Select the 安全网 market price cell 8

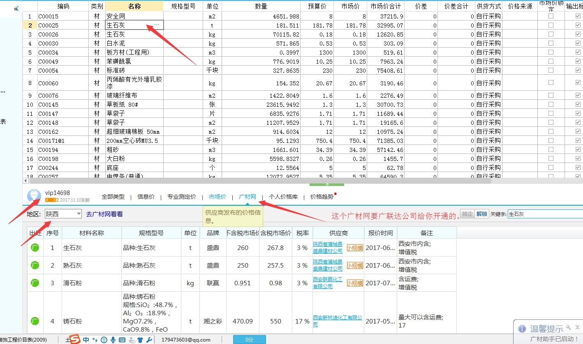click(x=350, y=16)
